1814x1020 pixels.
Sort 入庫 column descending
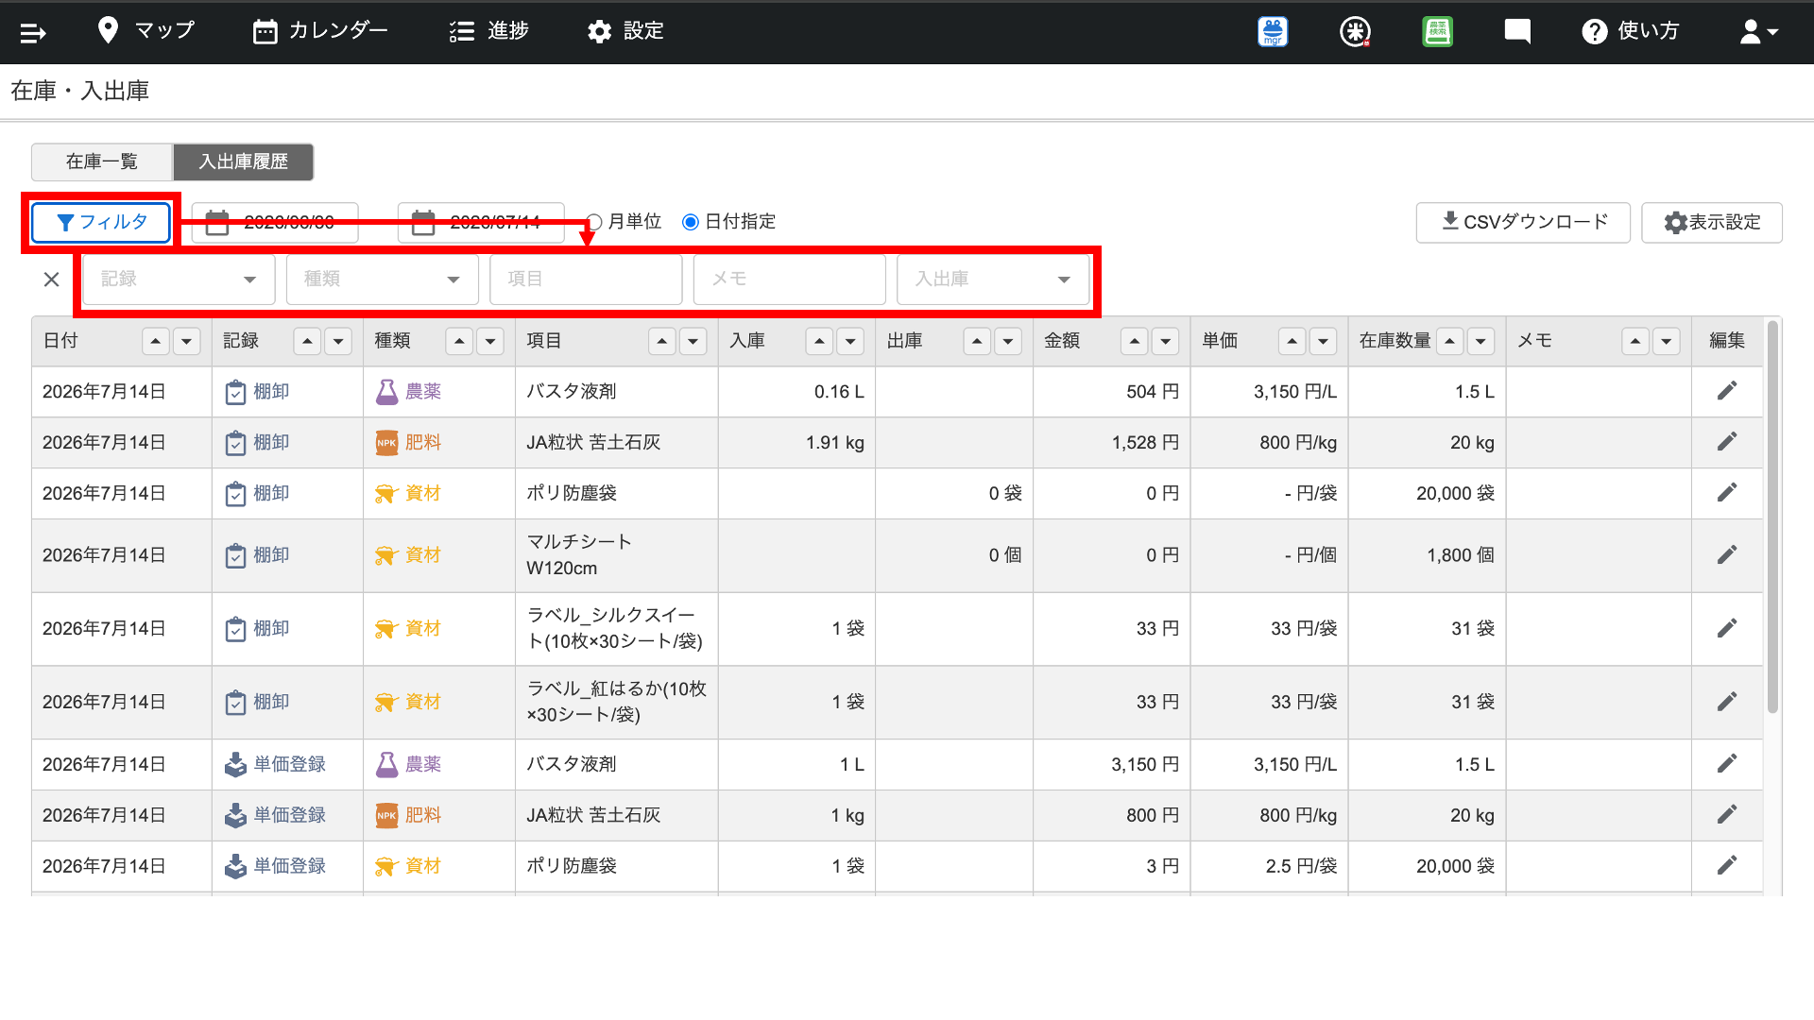[850, 341]
